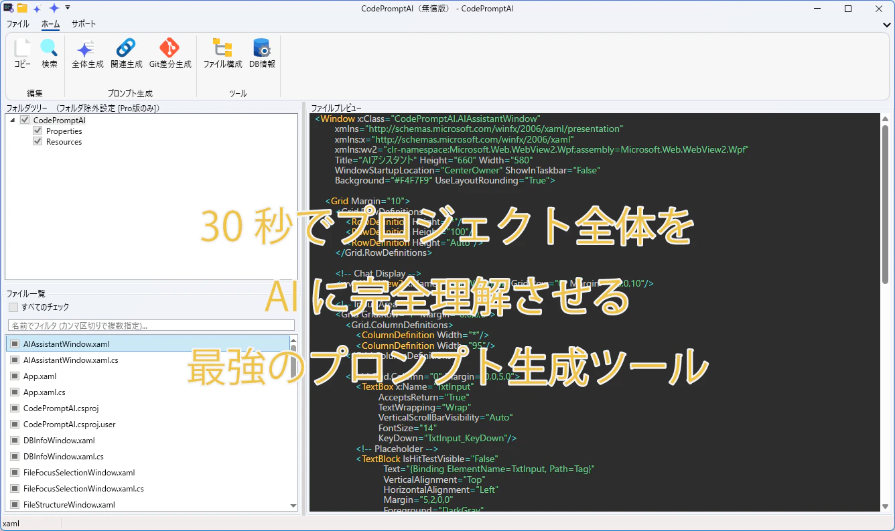Click file list scrollbar down arrow
This screenshot has height=531, width=895.
tap(293, 506)
